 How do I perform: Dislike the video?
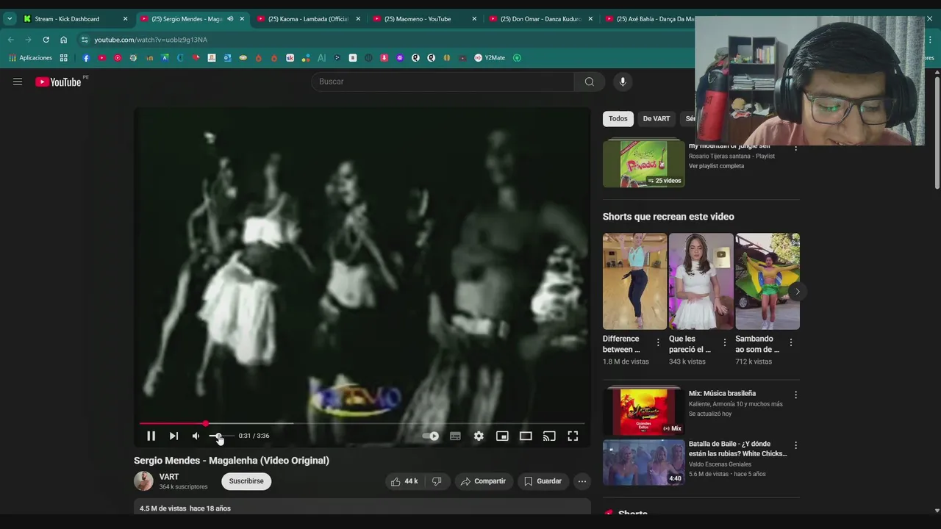tap(437, 481)
